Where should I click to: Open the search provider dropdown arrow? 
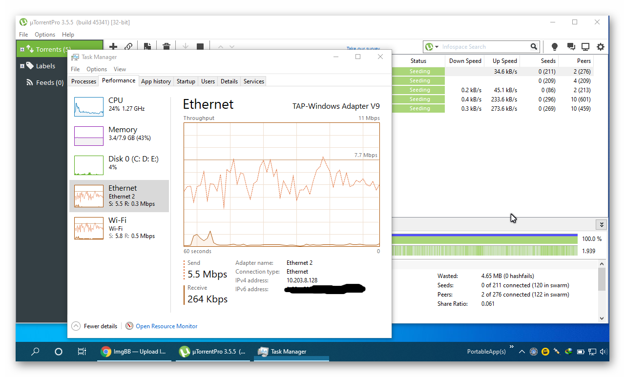pyautogui.click(x=437, y=47)
